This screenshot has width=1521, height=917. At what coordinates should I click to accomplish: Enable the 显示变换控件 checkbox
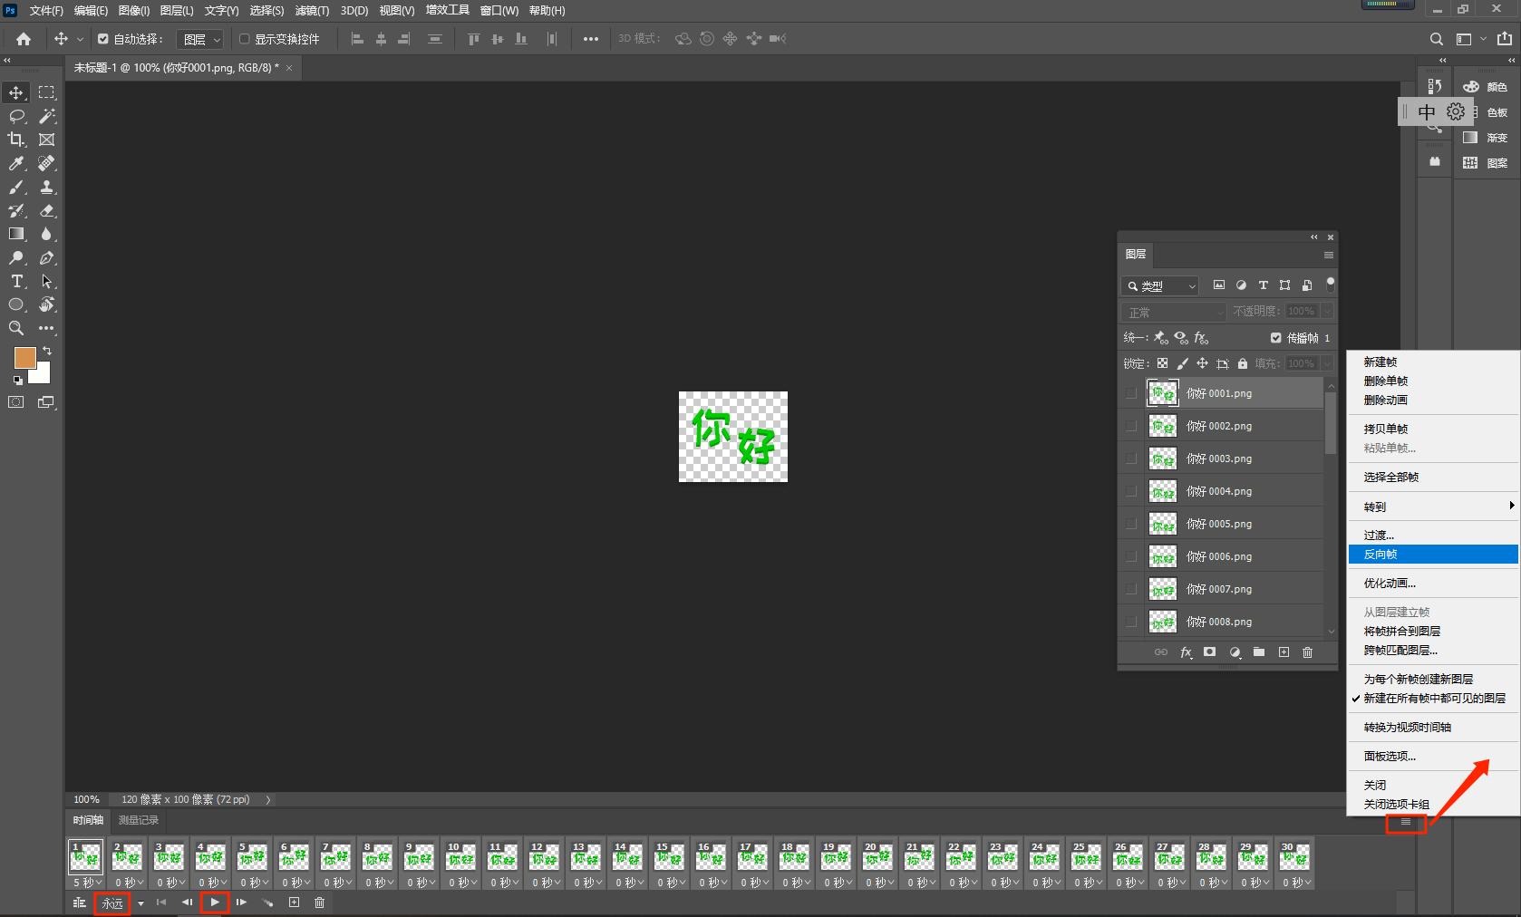(x=244, y=39)
